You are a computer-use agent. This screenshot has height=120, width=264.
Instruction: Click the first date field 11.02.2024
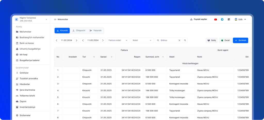point(67,41)
